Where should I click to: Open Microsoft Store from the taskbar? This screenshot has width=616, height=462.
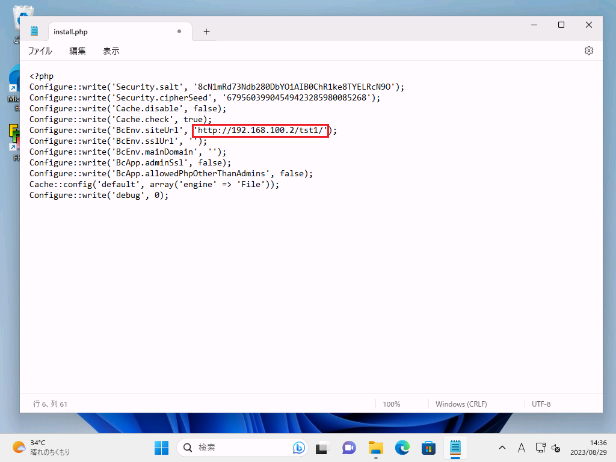pos(428,448)
